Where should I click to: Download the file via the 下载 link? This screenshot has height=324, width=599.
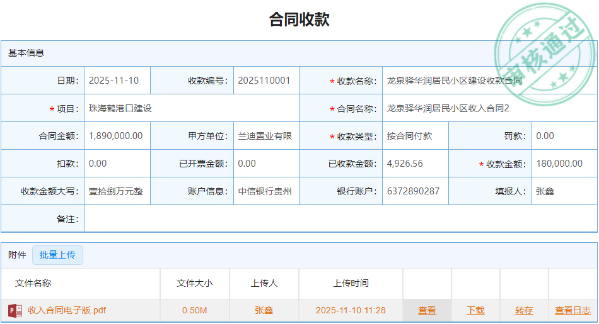point(475,311)
